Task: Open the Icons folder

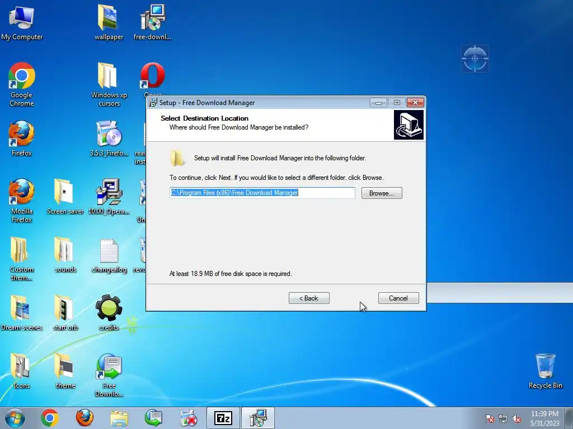Action: pos(22,371)
